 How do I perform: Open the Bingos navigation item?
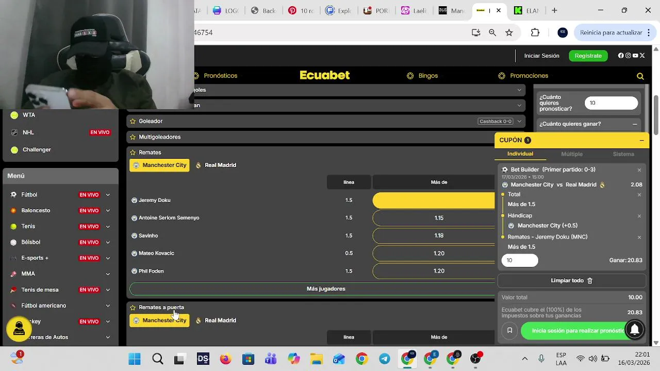point(422,76)
